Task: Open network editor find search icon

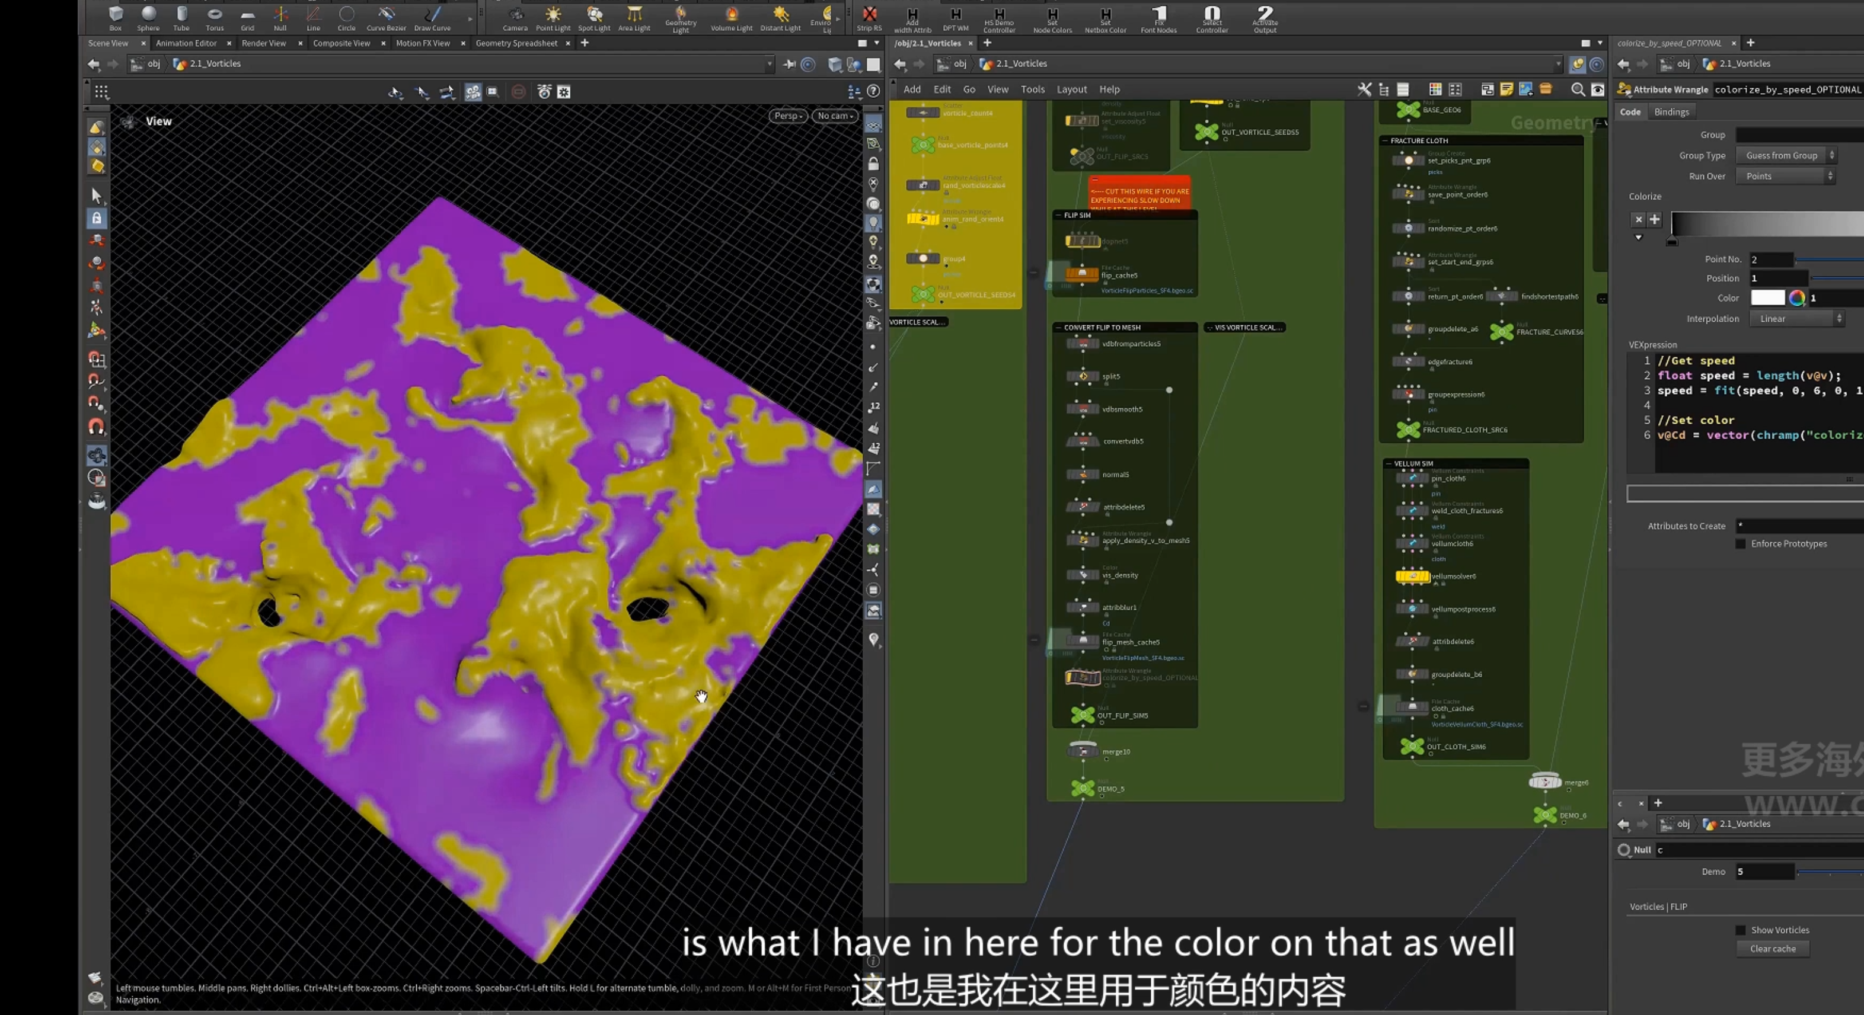Action: click(1578, 89)
